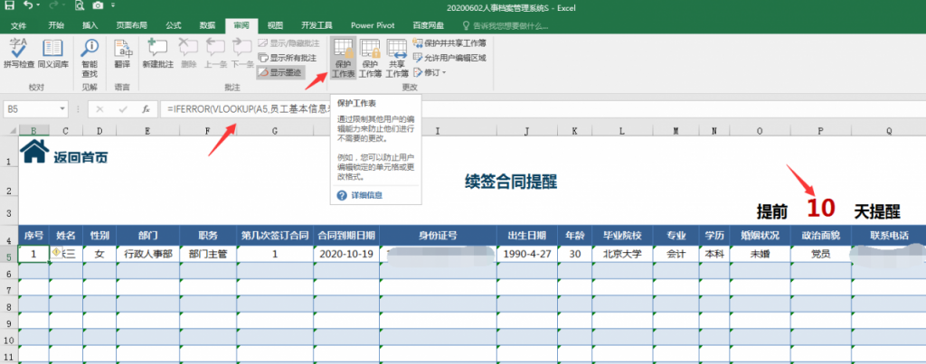Toggle 显示所有批注 show all comments
Image resolution: width=926 pixels, height=364 pixels.
pos(288,58)
